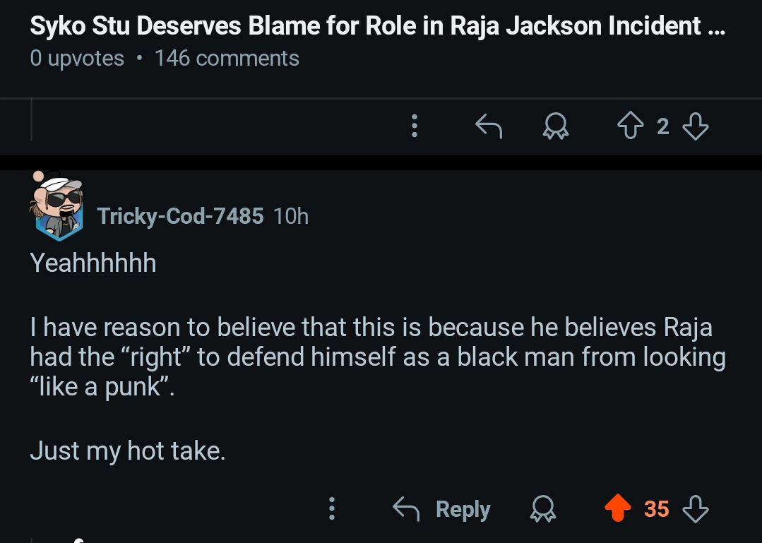Screen dimensions: 762x543
Task: Open the Tricky-Cod-7485 username profile
Action: pyautogui.click(x=180, y=215)
